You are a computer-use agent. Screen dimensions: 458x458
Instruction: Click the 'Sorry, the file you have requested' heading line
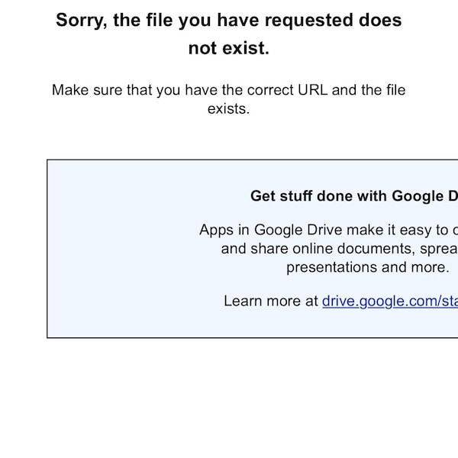click(x=229, y=21)
